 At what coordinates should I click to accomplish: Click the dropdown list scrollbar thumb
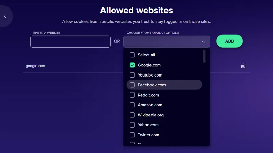tap(204, 56)
